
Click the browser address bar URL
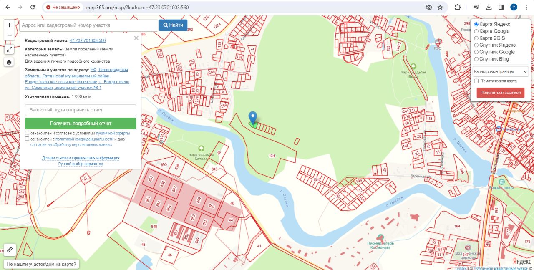pyautogui.click(x=138, y=8)
